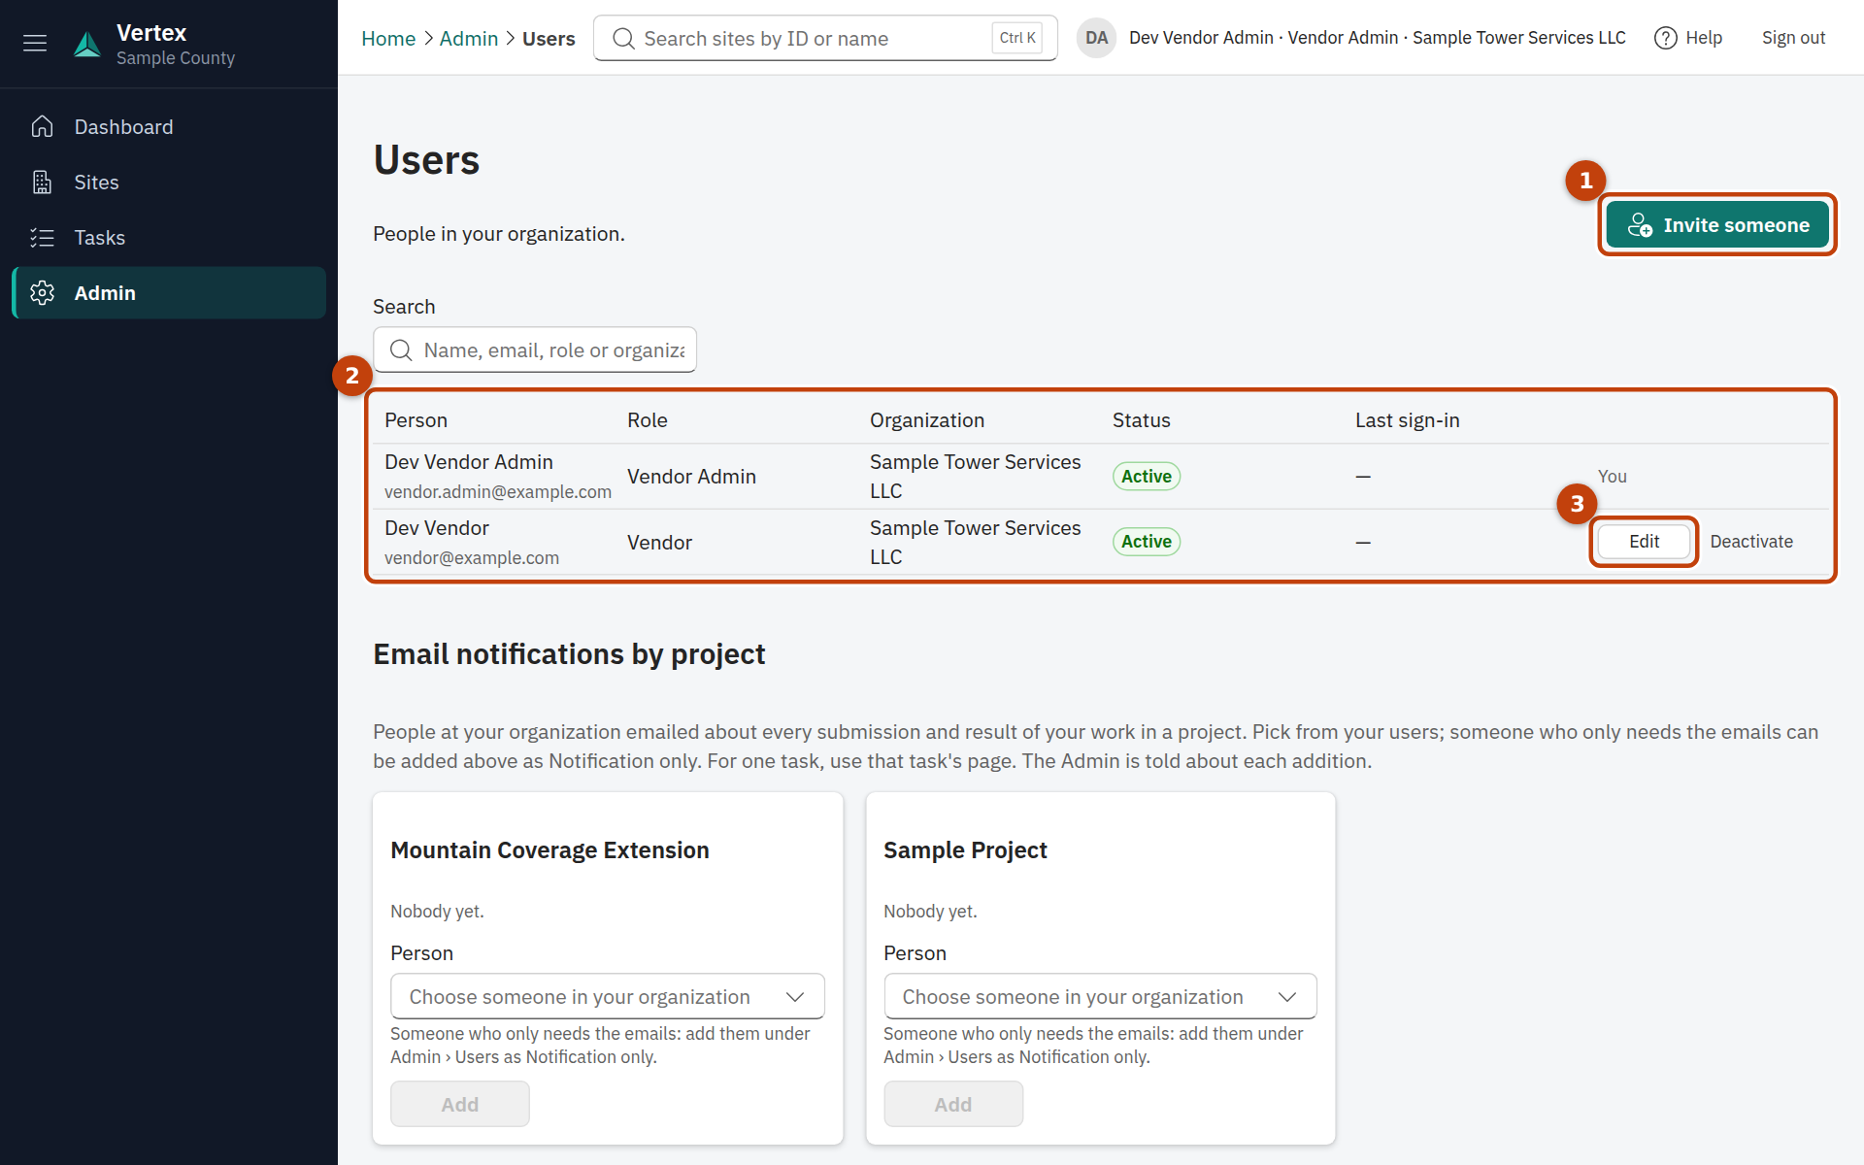Click the Tasks checklist icon
This screenshot has height=1165, width=1864.
(x=42, y=238)
